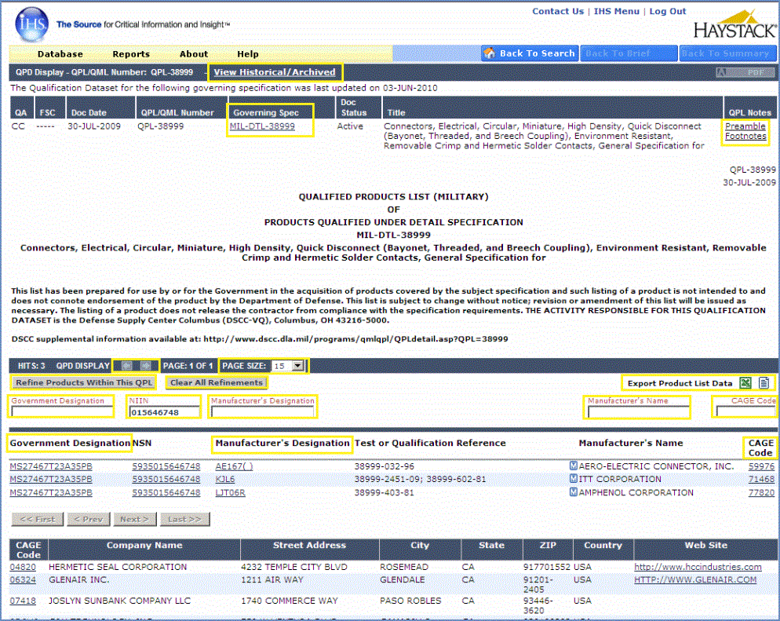Screen dimensions: 780x621
Task: Focus the NIIN filter field
Action: [x=164, y=412]
